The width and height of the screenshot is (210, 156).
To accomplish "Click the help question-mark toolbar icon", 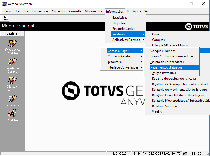I will coord(6,18).
